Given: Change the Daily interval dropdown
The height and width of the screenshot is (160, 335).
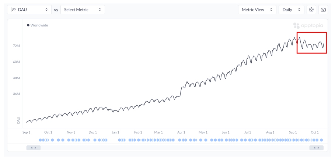Looking at the screenshot, I should click(x=291, y=10).
